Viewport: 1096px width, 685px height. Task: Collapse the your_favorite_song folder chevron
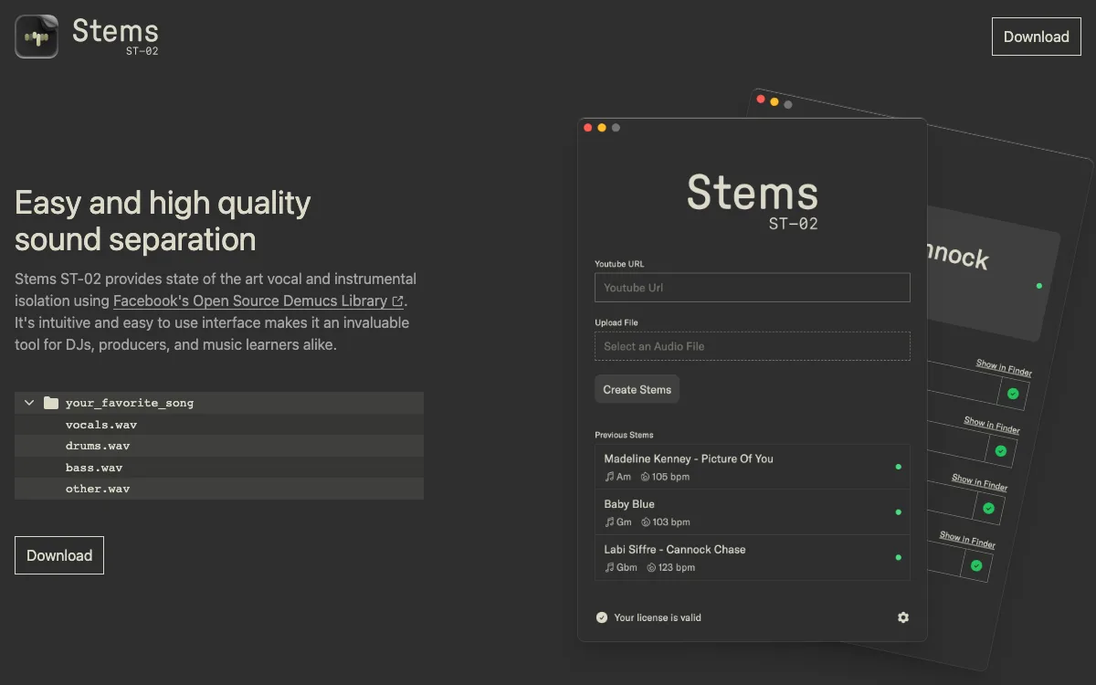click(29, 403)
